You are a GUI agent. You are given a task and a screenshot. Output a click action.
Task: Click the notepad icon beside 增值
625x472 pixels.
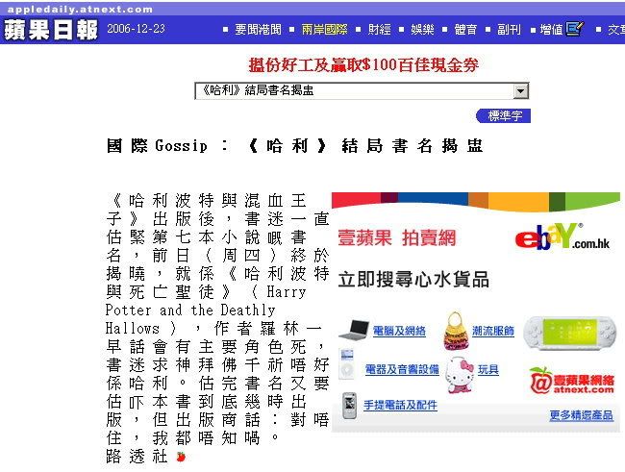point(575,28)
